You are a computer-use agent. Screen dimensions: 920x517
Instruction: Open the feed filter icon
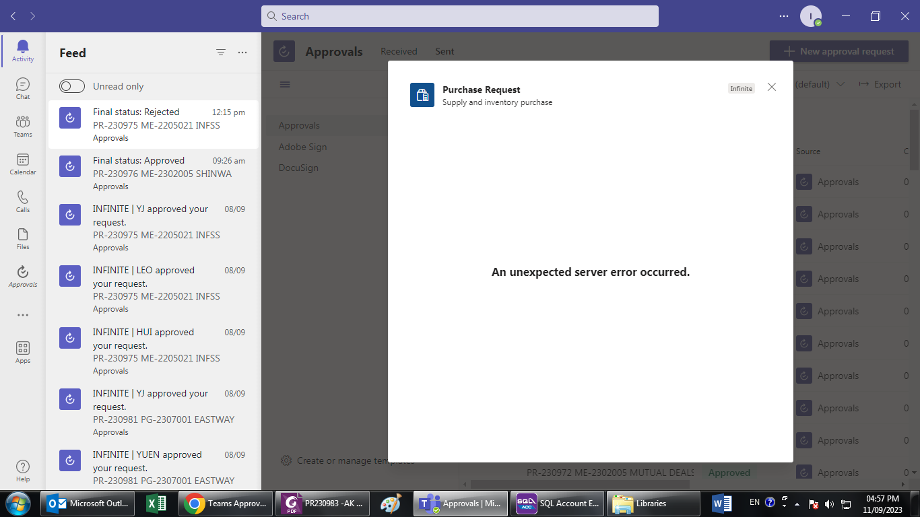220,52
